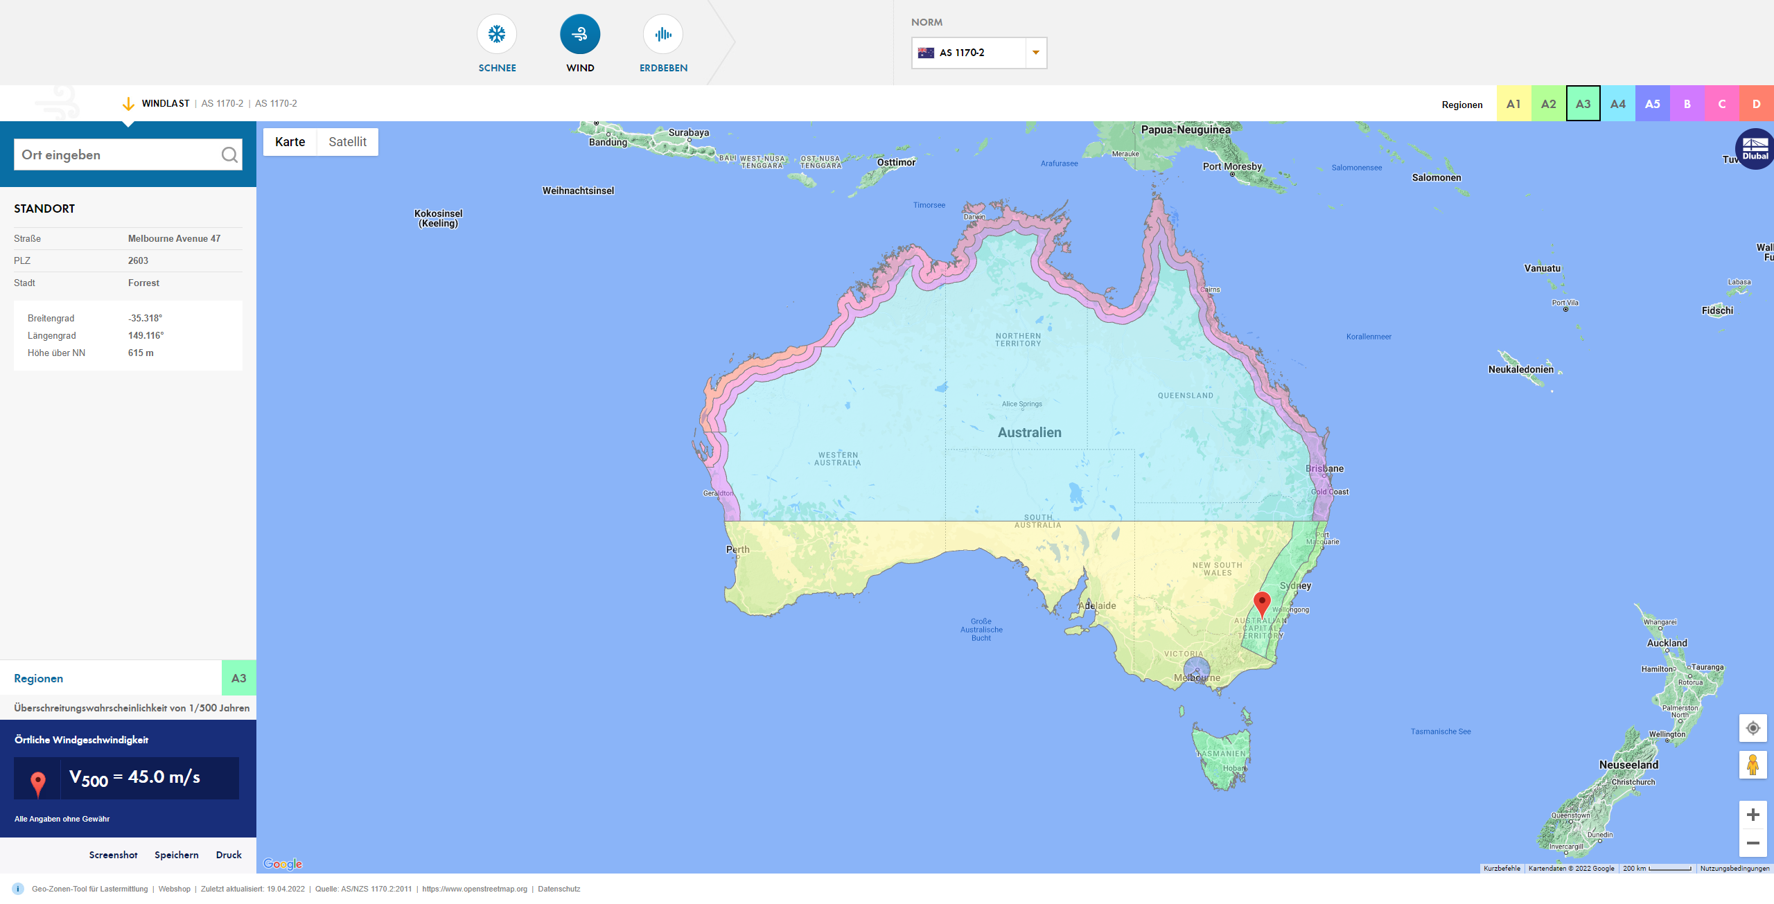Enable region B display
The height and width of the screenshot is (904, 1774).
pos(1687,103)
